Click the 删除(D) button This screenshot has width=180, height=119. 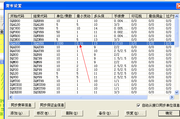click(x=70, y=113)
